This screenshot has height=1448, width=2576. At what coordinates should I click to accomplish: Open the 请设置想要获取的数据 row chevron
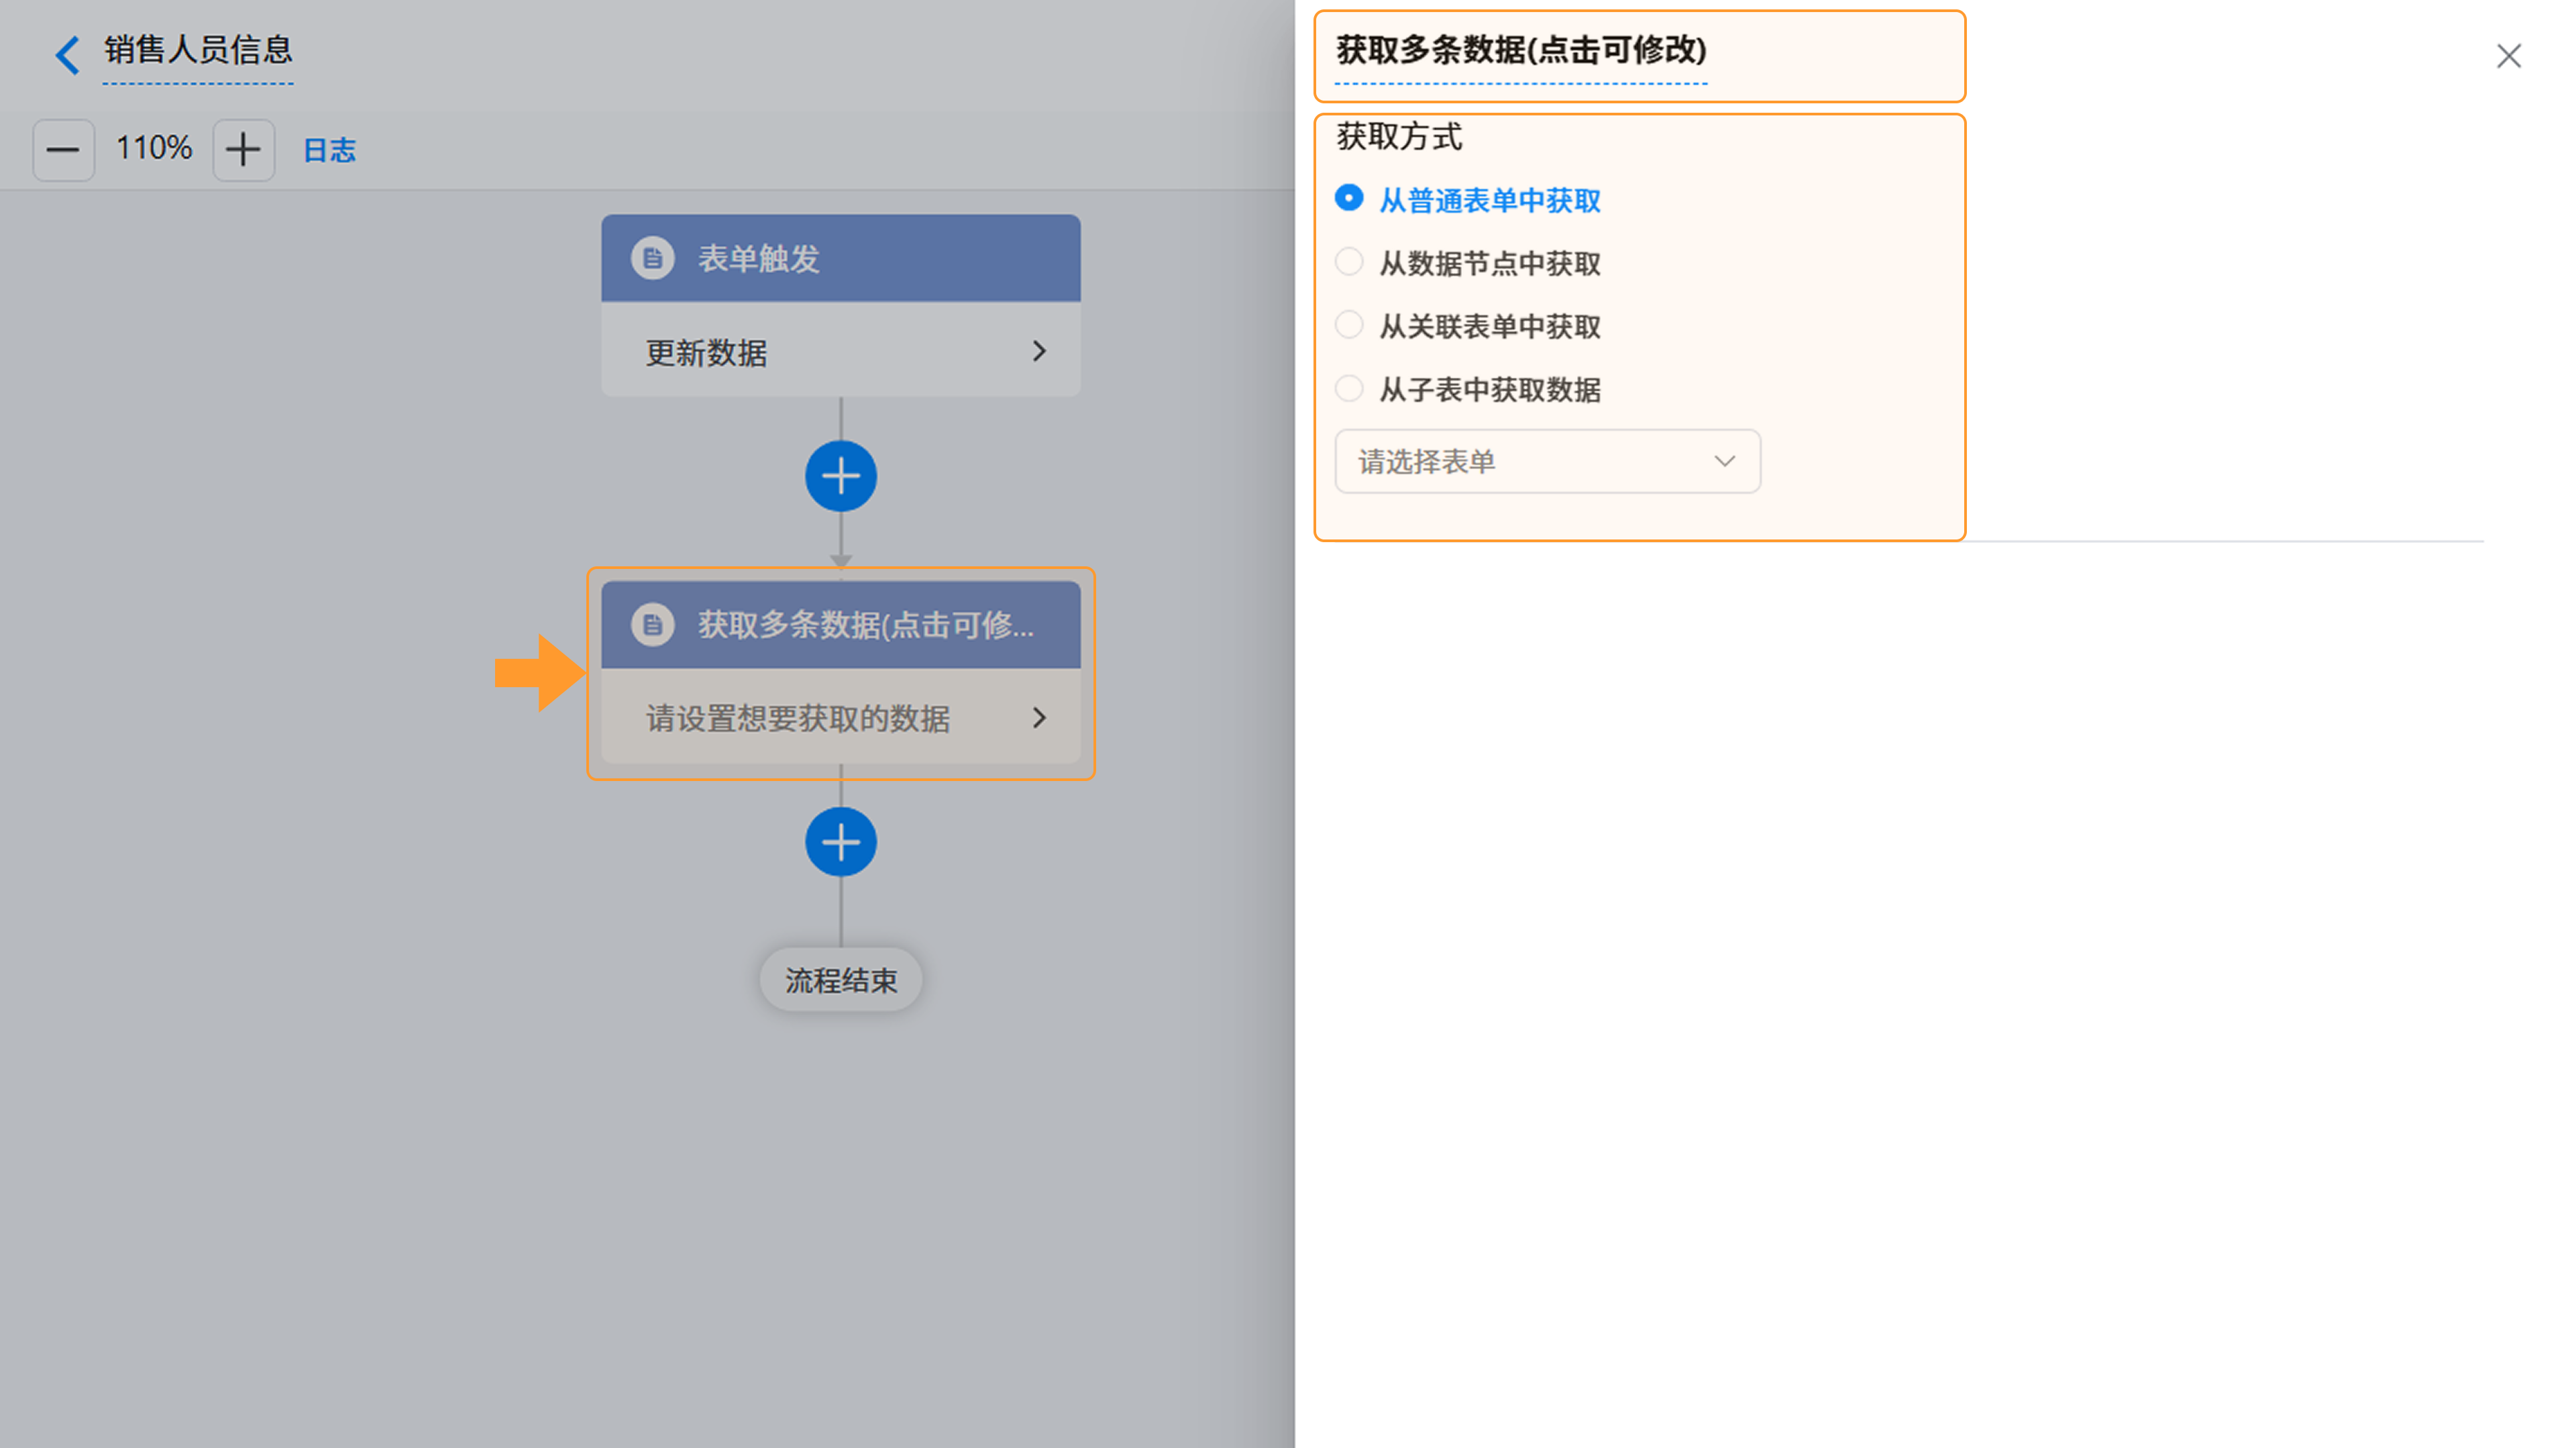coord(1039,718)
